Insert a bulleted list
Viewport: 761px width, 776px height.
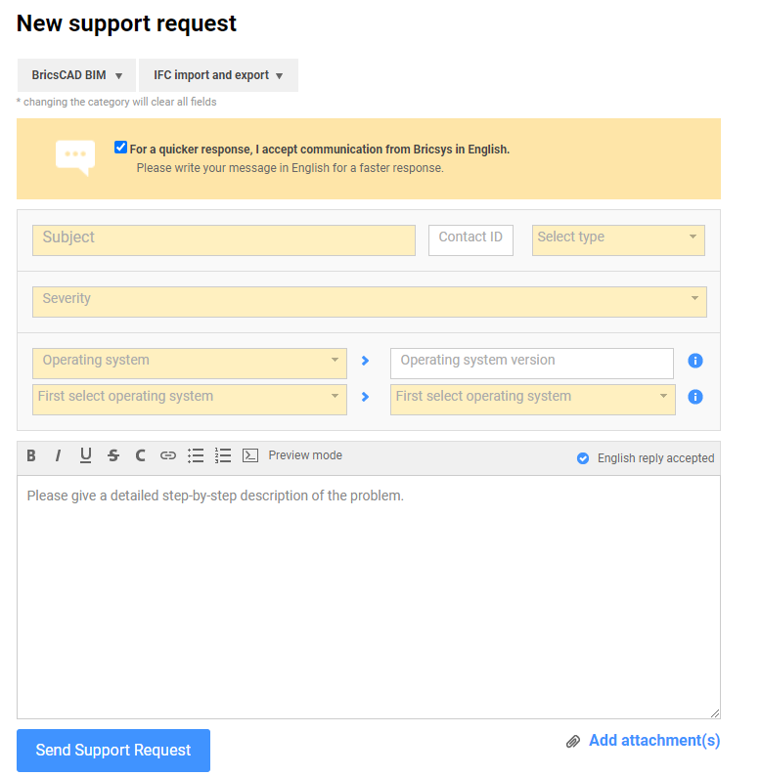196,455
